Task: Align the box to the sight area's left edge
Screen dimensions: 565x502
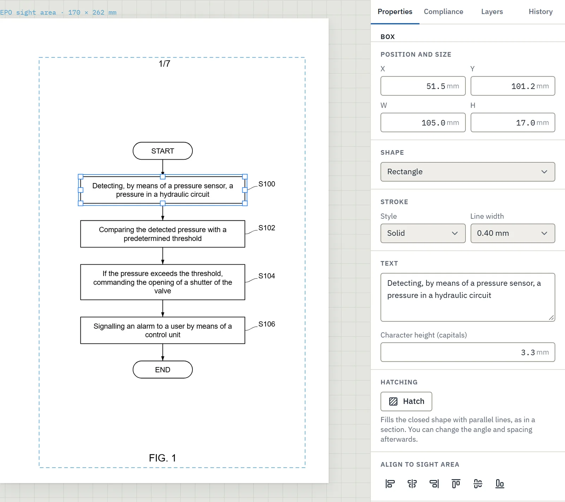Action: click(390, 484)
